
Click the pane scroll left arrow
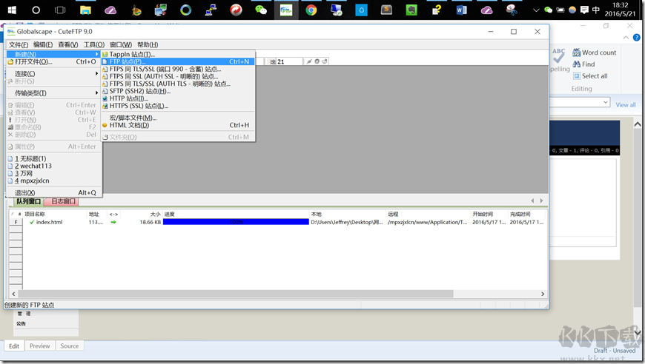click(532, 200)
